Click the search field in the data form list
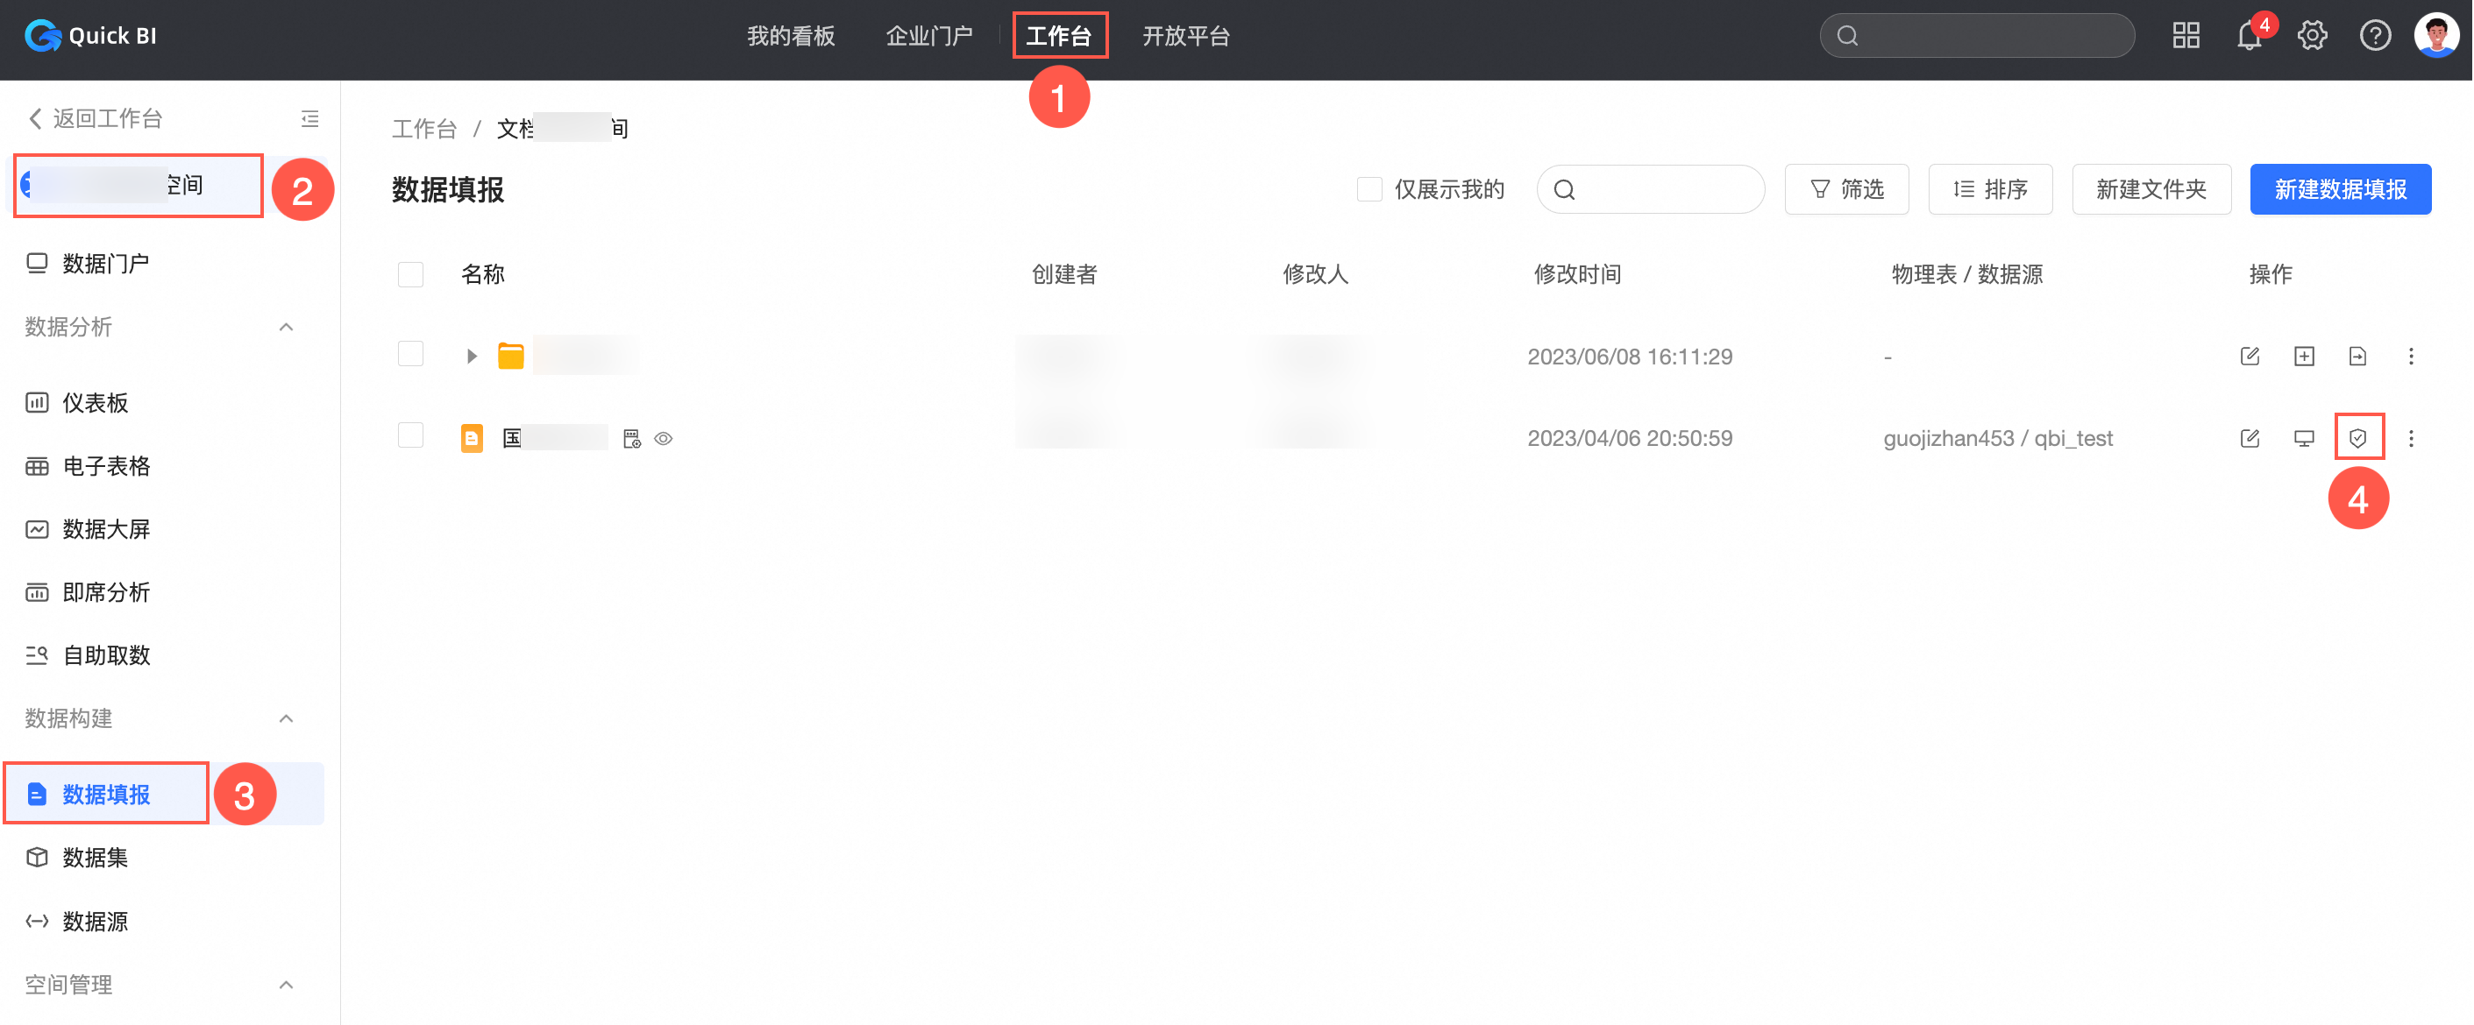The height and width of the screenshot is (1025, 2474). (x=1662, y=190)
